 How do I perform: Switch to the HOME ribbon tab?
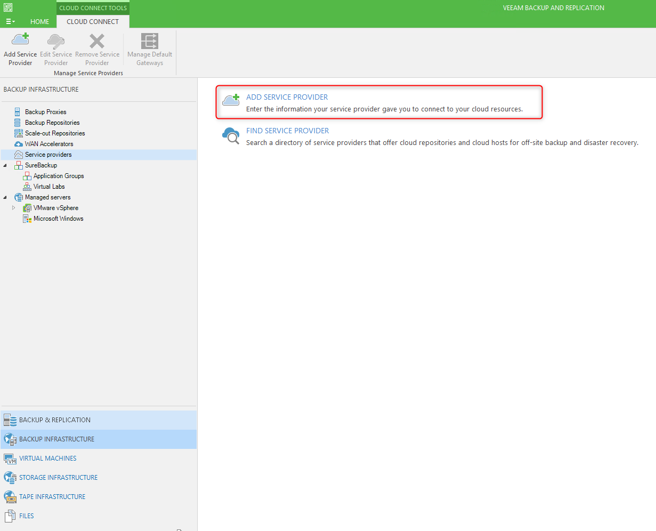point(40,22)
